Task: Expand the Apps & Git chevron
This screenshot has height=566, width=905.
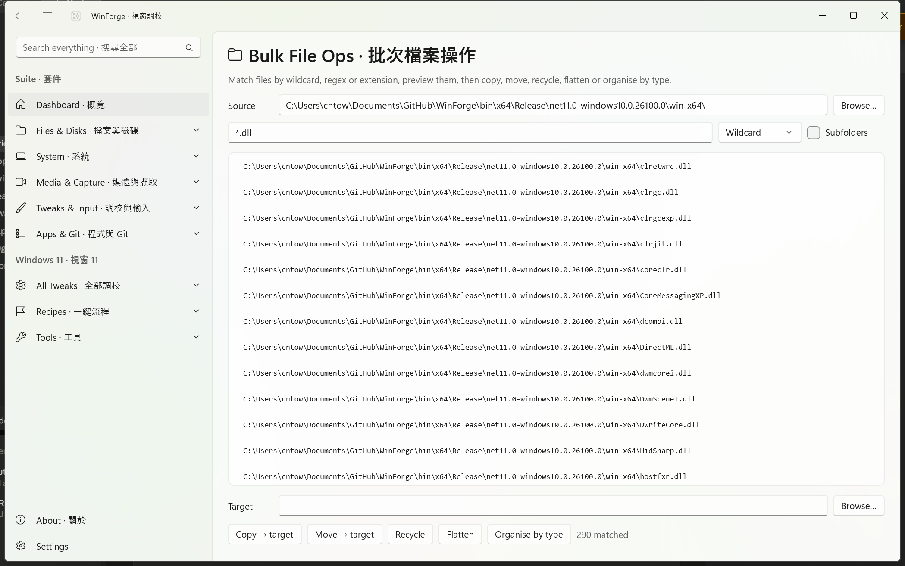Action: 196,233
